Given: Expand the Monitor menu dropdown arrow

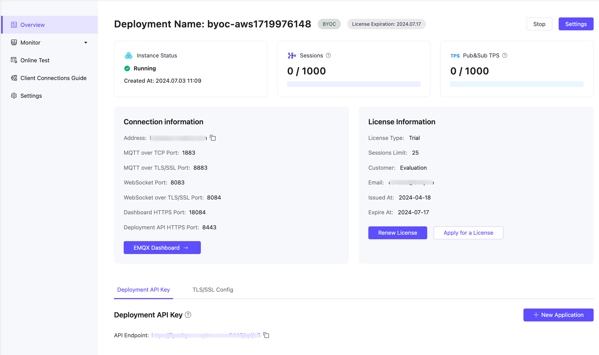Looking at the screenshot, I should (86, 42).
